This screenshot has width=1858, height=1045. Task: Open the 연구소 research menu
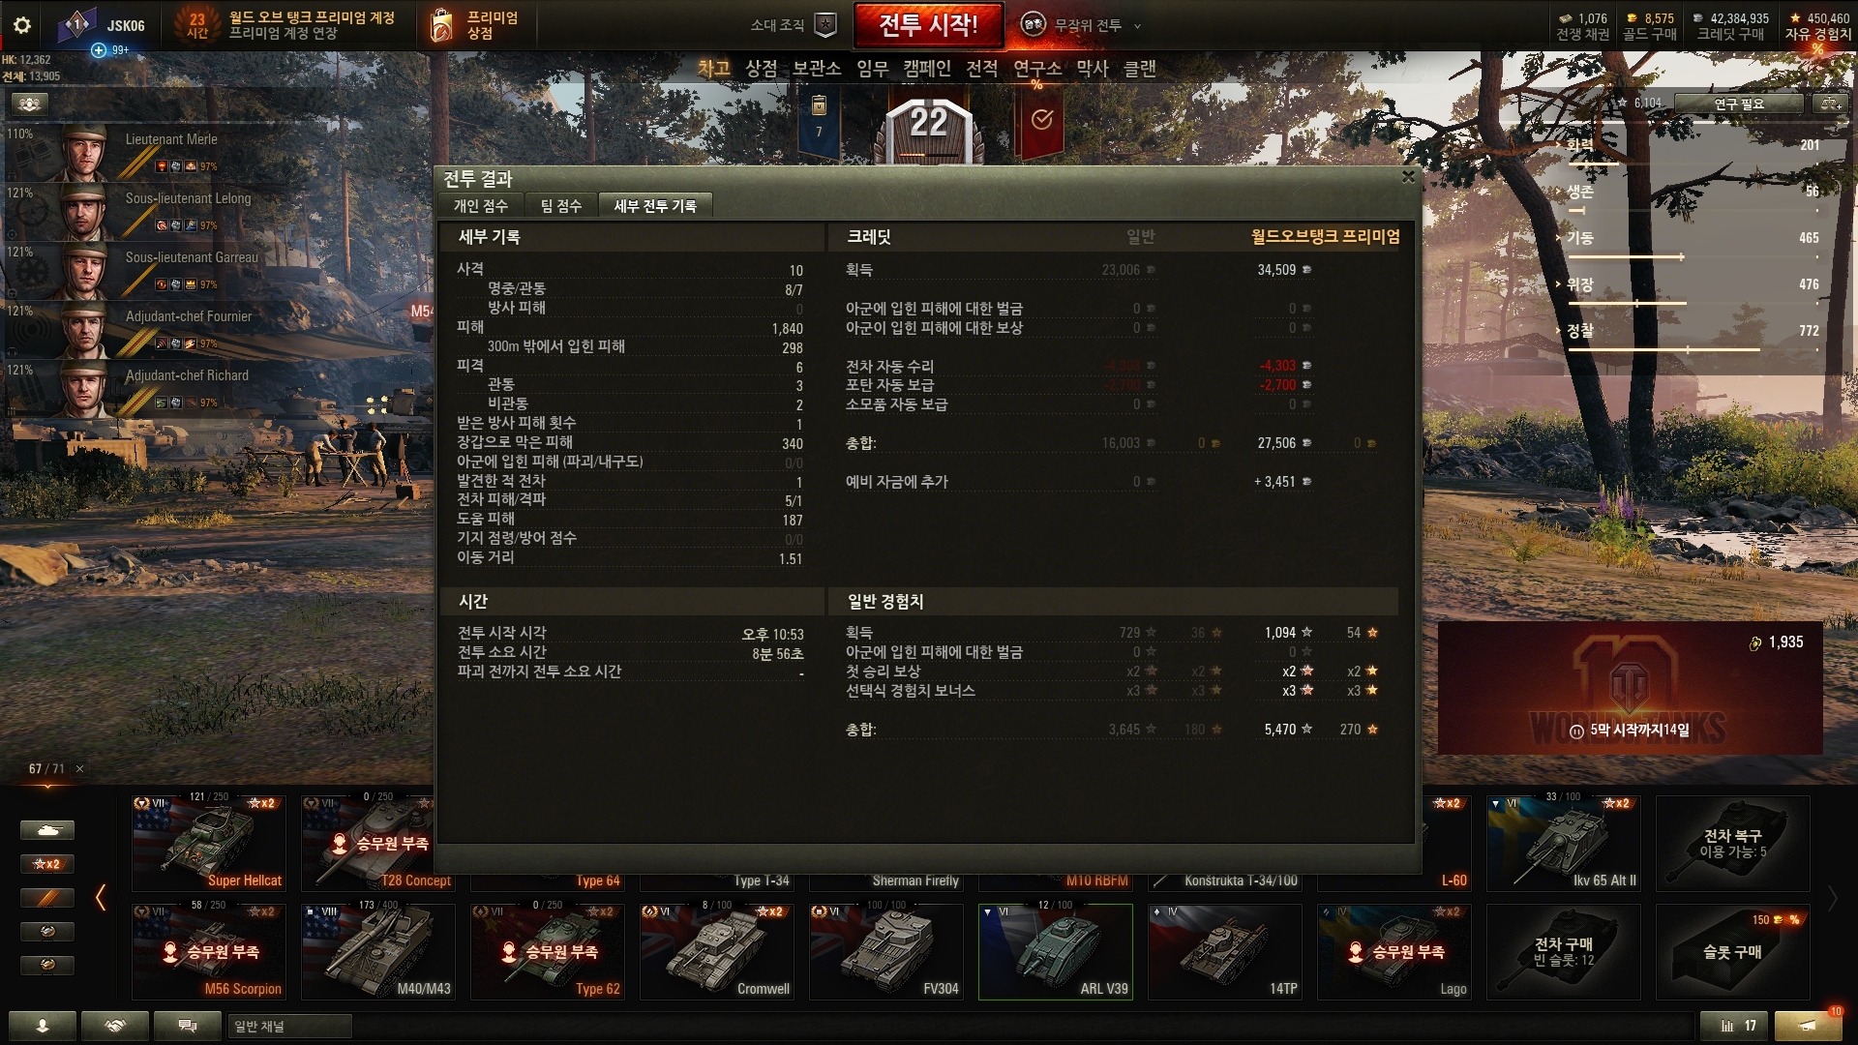point(1036,69)
